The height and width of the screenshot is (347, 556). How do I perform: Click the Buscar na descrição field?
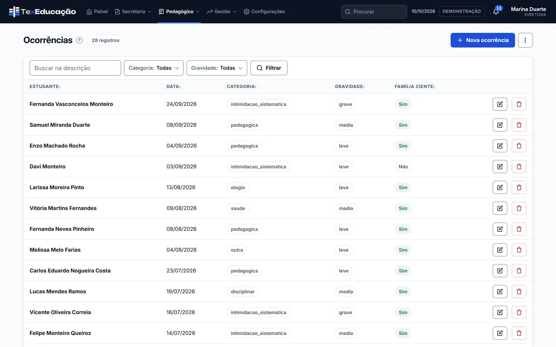[75, 68]
